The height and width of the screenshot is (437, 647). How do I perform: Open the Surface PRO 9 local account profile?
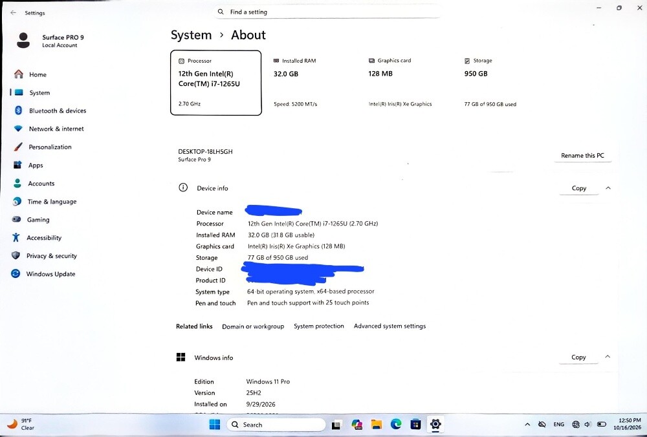50,41
